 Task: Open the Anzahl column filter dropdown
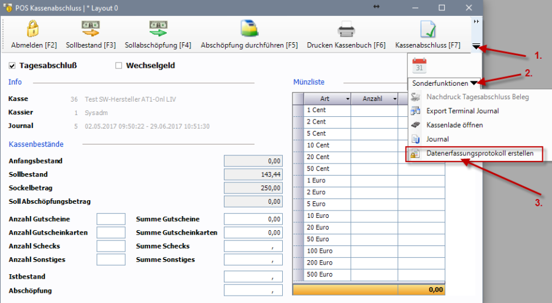click(394, 99)
